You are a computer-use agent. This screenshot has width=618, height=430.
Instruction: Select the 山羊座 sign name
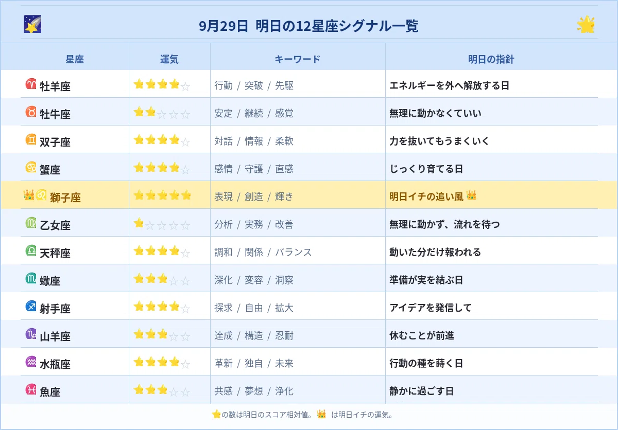click(55, 336)
